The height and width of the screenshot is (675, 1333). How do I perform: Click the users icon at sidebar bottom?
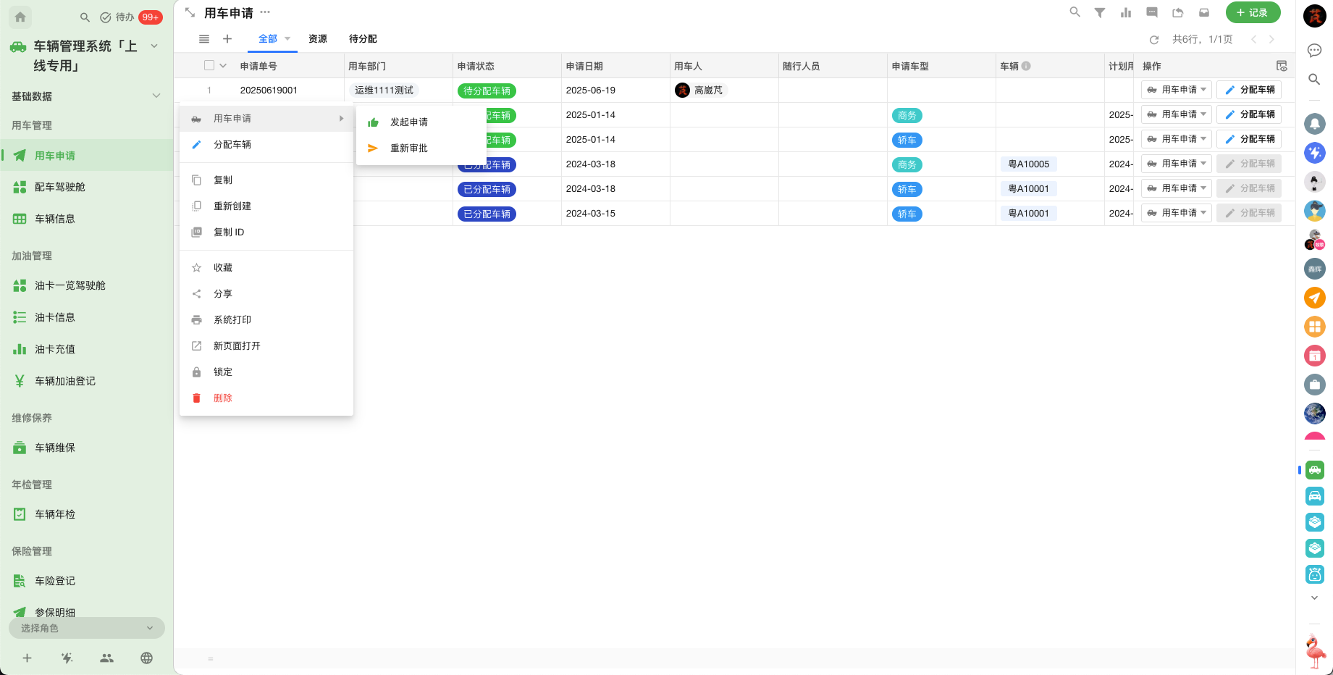106,658
